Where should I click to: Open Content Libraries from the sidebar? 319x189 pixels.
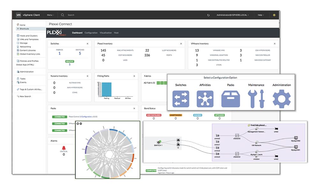click(x=28, y=50)
